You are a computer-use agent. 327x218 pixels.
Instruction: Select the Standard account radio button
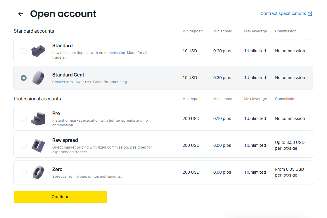24,51
